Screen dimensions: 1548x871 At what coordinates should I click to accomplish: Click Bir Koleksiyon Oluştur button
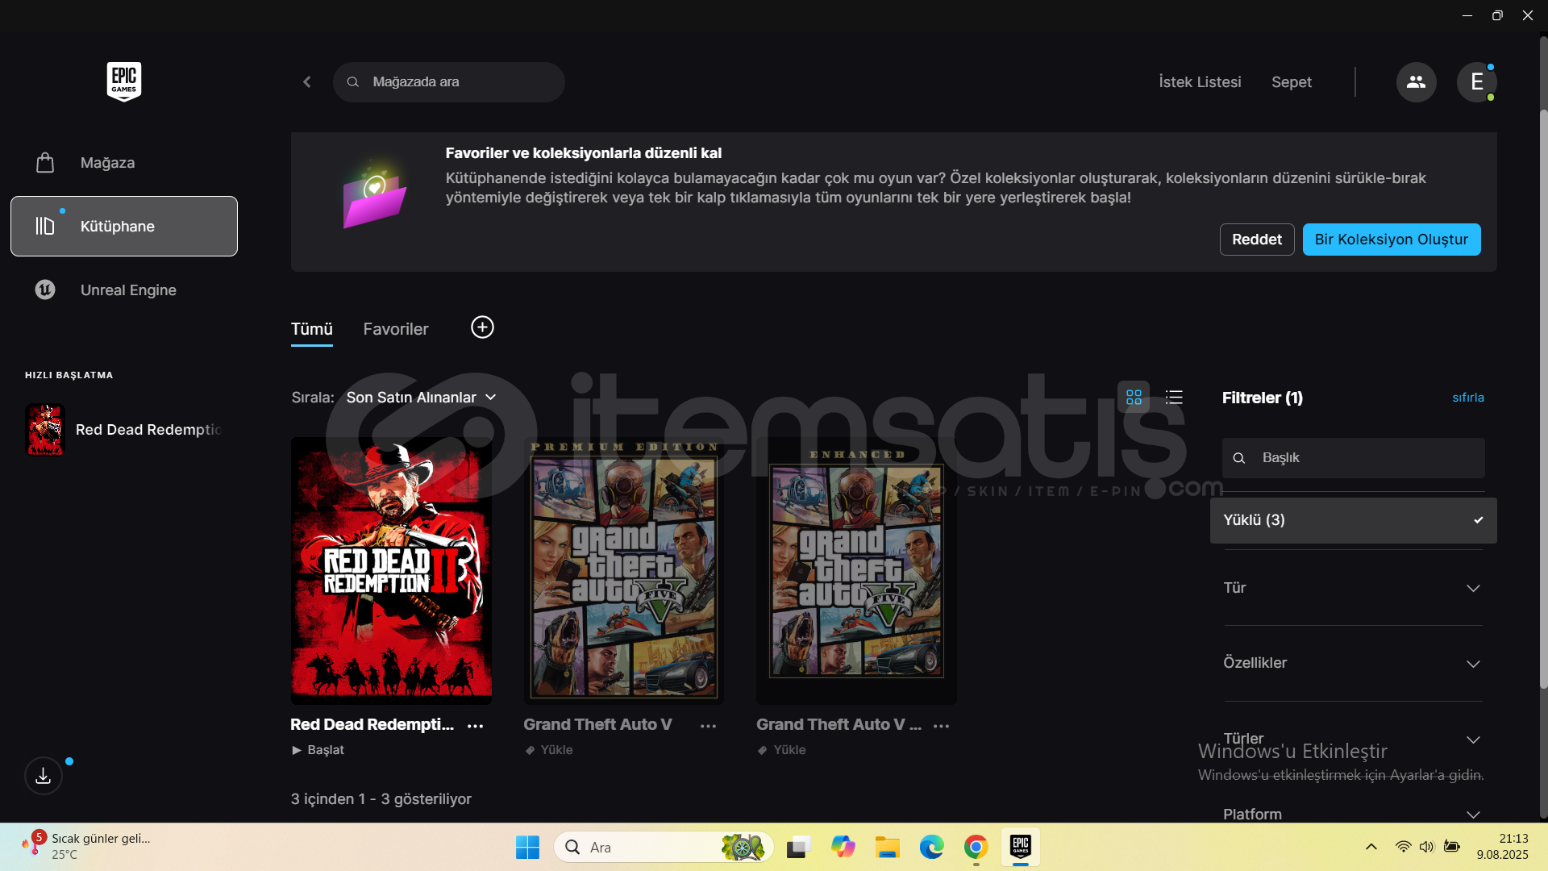coord(1392,240)
